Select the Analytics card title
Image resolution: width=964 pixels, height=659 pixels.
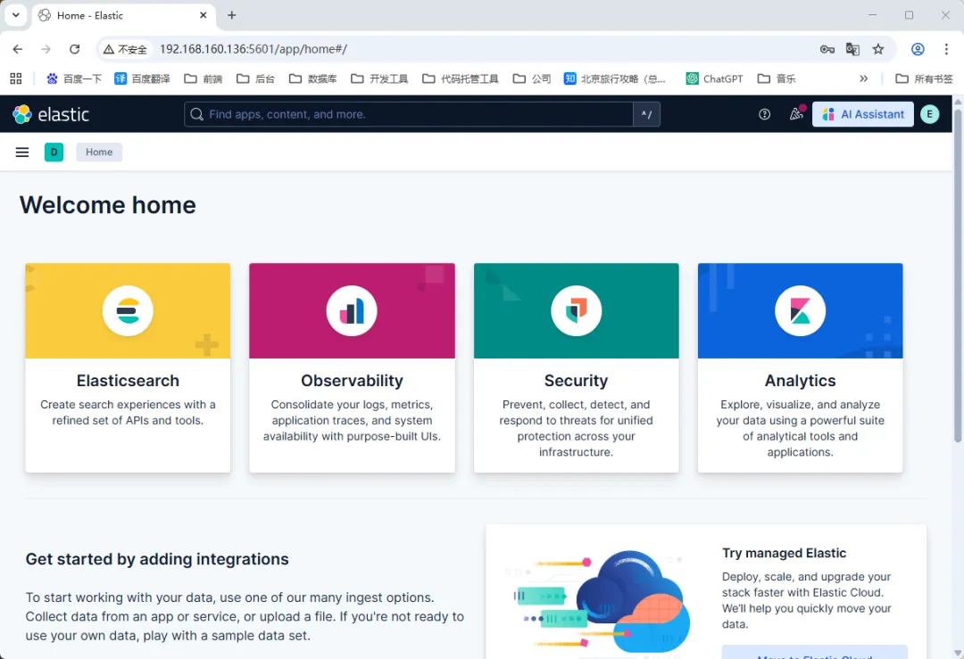(x=800, y=381)
